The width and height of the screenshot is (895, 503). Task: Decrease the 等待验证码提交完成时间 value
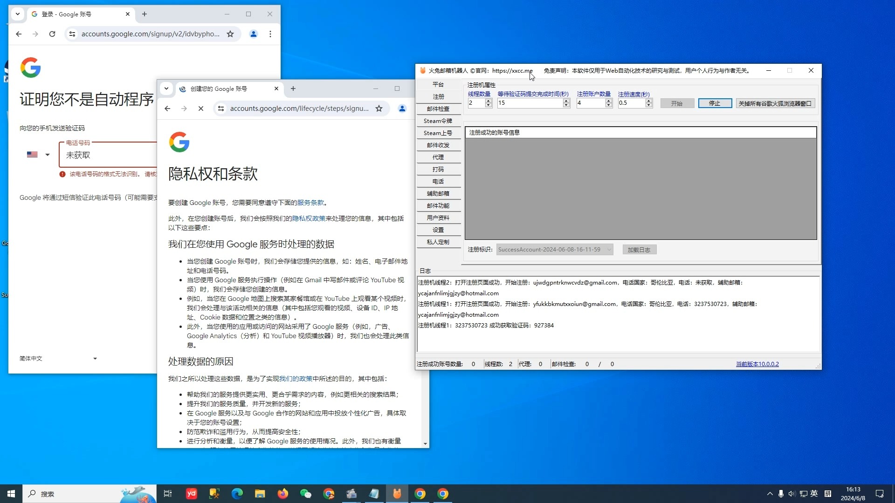click(566, 106)
